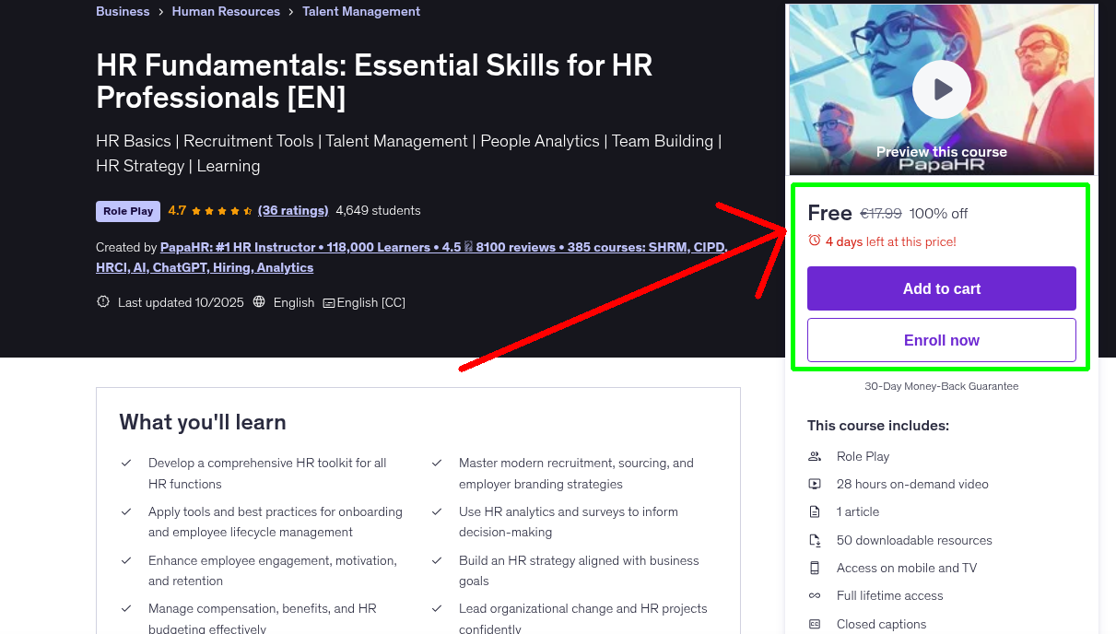Click the downloadable resources icon
1116x634 pixels.
click(815, 540)
